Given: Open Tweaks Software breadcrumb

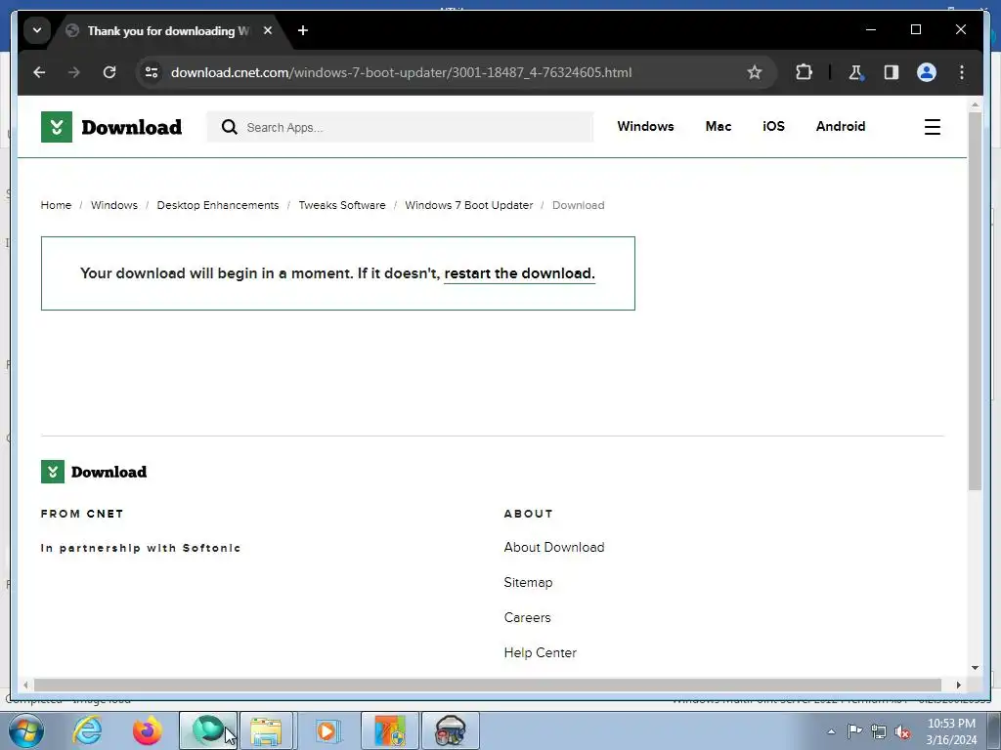Looking at the screenshot, I should 342,205.
